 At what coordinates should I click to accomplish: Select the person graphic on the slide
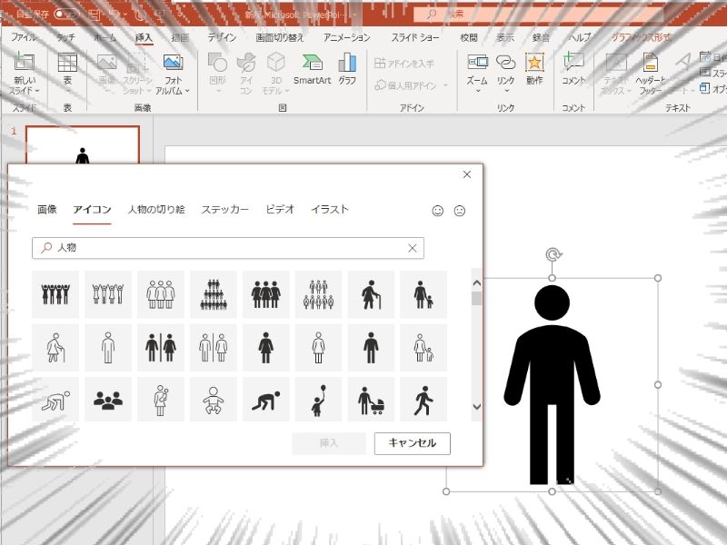point(552,384)
